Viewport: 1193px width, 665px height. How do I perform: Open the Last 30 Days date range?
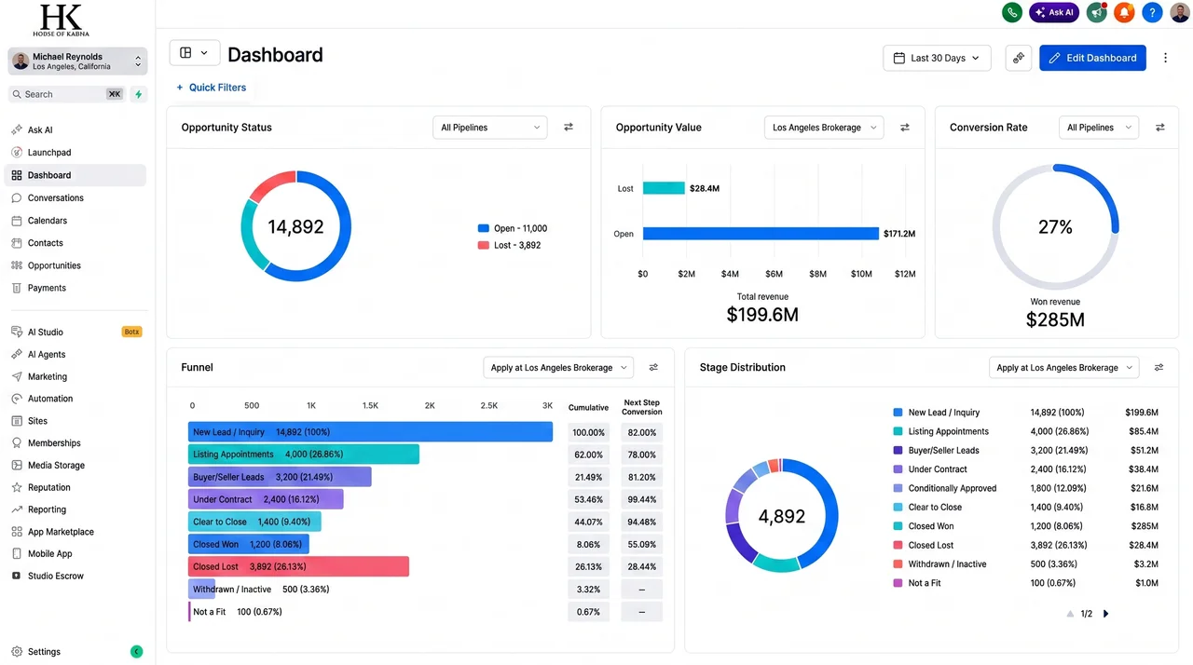pyautogui.click(x=937, y=58)
